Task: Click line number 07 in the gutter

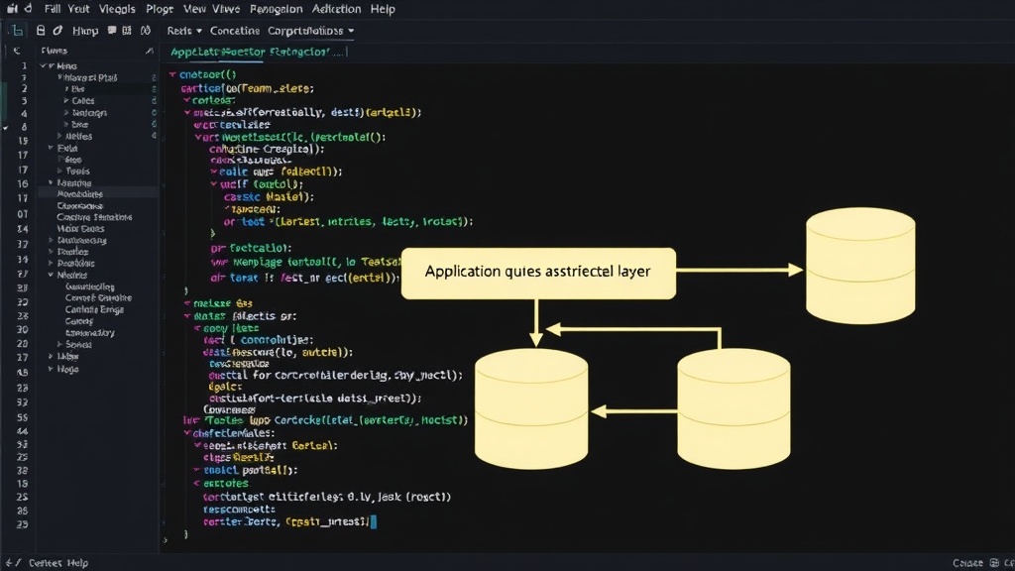Action: (22, 214)
